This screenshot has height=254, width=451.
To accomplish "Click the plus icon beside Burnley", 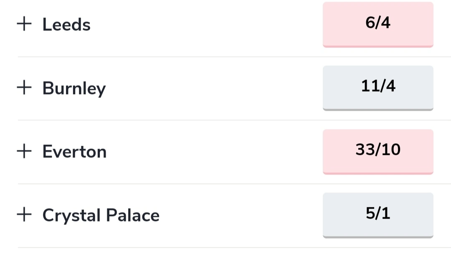I will click(24, 88).
